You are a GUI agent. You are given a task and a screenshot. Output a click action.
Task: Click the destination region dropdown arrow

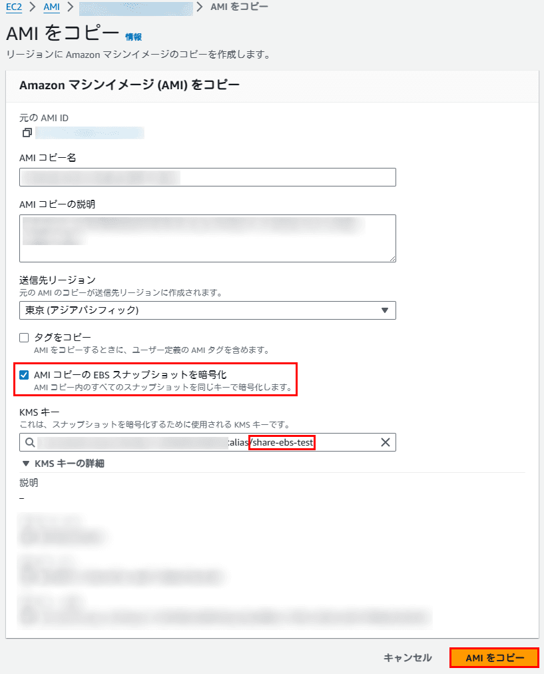(385, 310)
